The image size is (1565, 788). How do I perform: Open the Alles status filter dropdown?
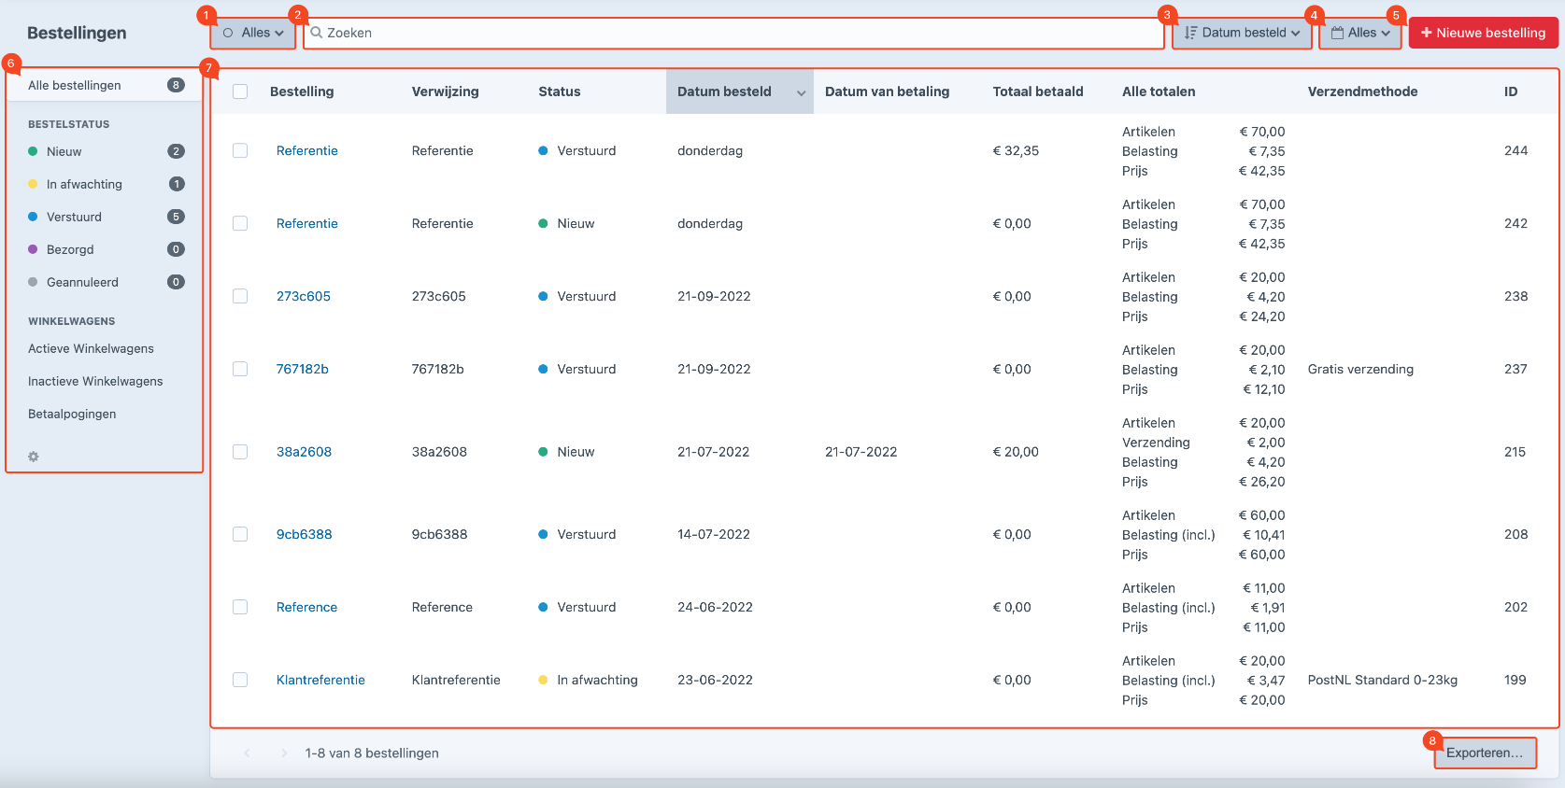coord(253,33)
